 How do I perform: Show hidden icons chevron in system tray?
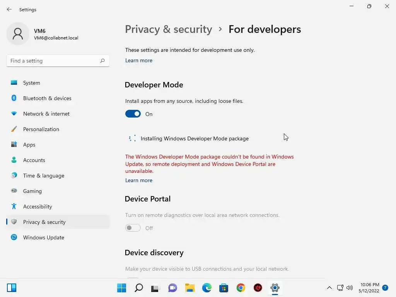(x=329, y=288)
